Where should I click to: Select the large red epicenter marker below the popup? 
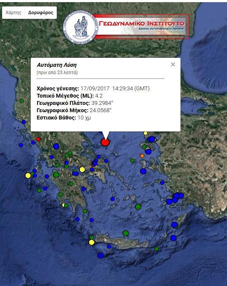coord(105,142)
